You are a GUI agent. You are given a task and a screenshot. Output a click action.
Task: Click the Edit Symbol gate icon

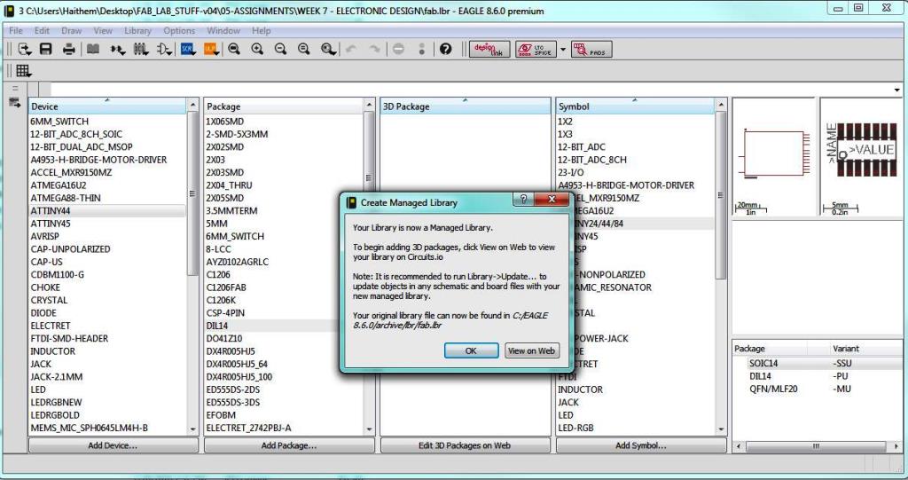tap(164, 50)
